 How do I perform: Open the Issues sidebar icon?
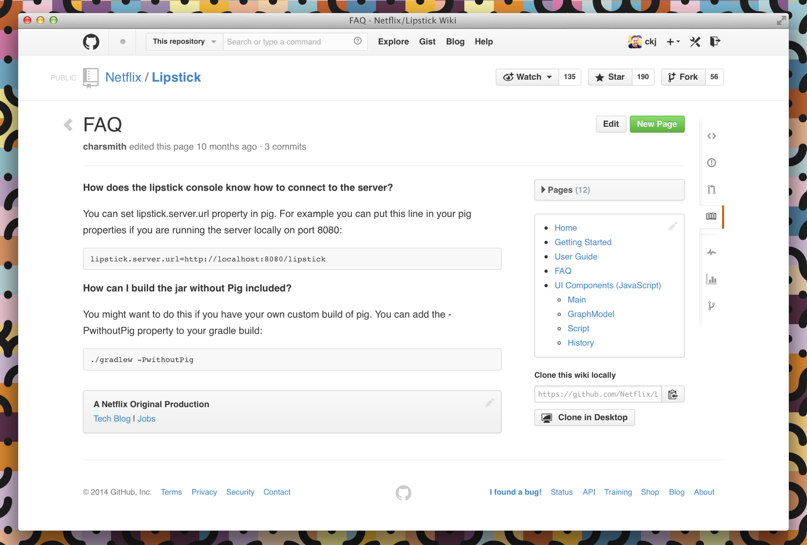click(711, 163)
